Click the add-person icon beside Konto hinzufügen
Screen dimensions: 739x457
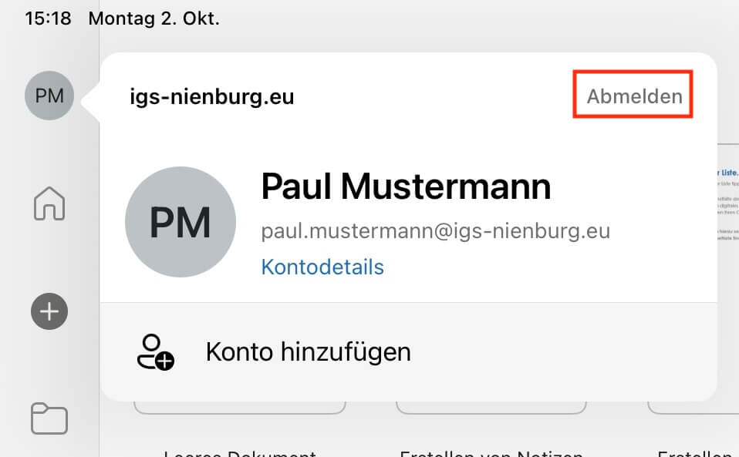pos(154,352)
